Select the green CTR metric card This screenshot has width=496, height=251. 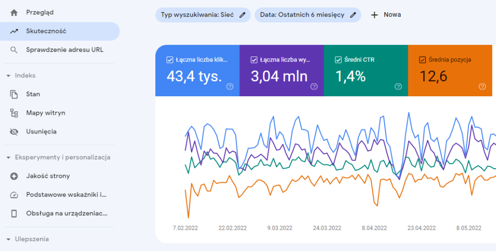(x=366, y=71)
